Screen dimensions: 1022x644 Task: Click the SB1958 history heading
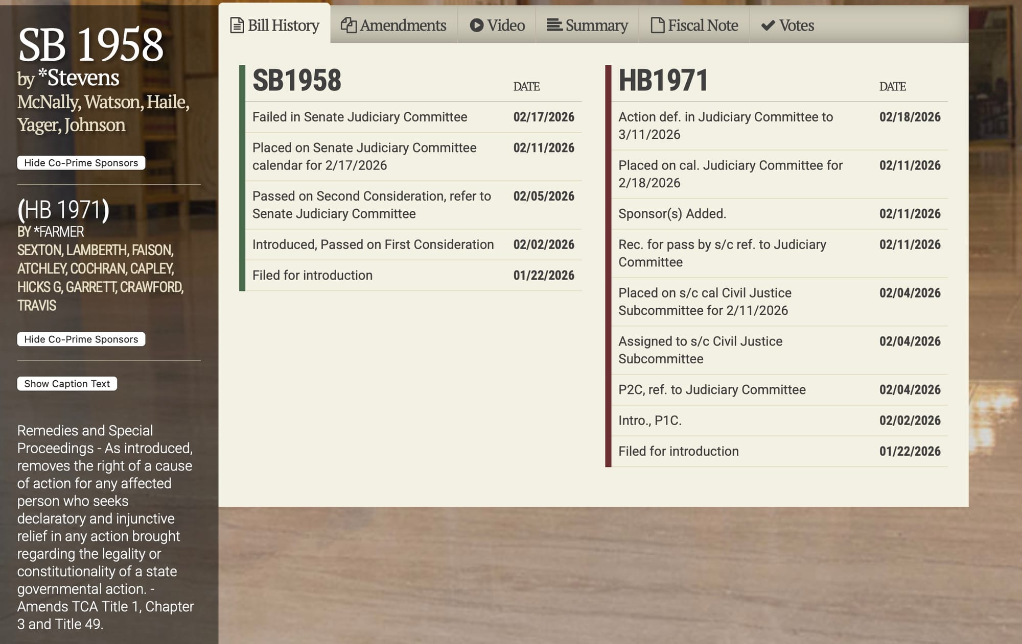tap(297, 81)
